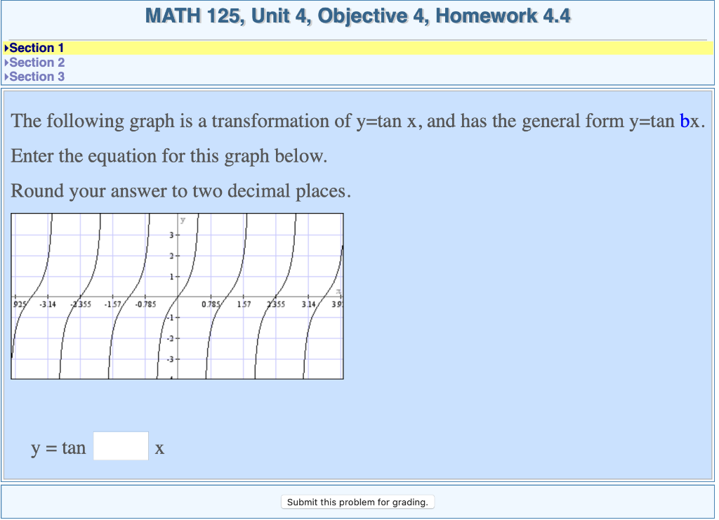Click the y = tan equation label

coord(58,448)
